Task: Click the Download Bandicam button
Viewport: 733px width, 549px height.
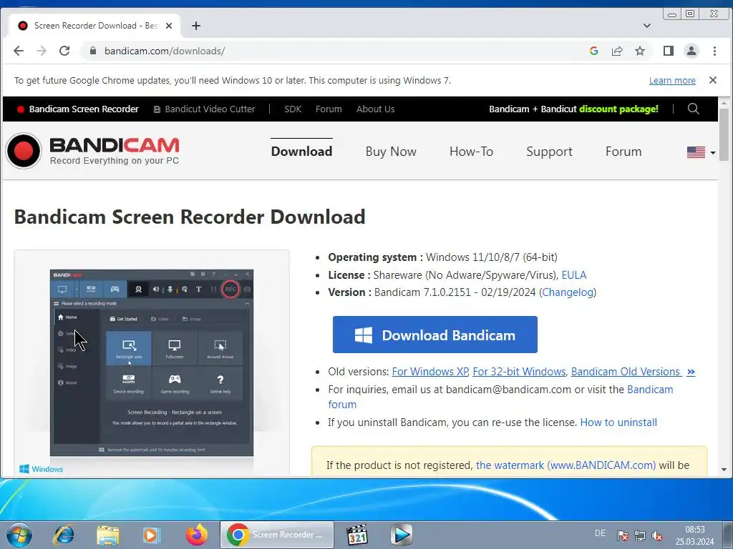Action: [x=435, y=335]
